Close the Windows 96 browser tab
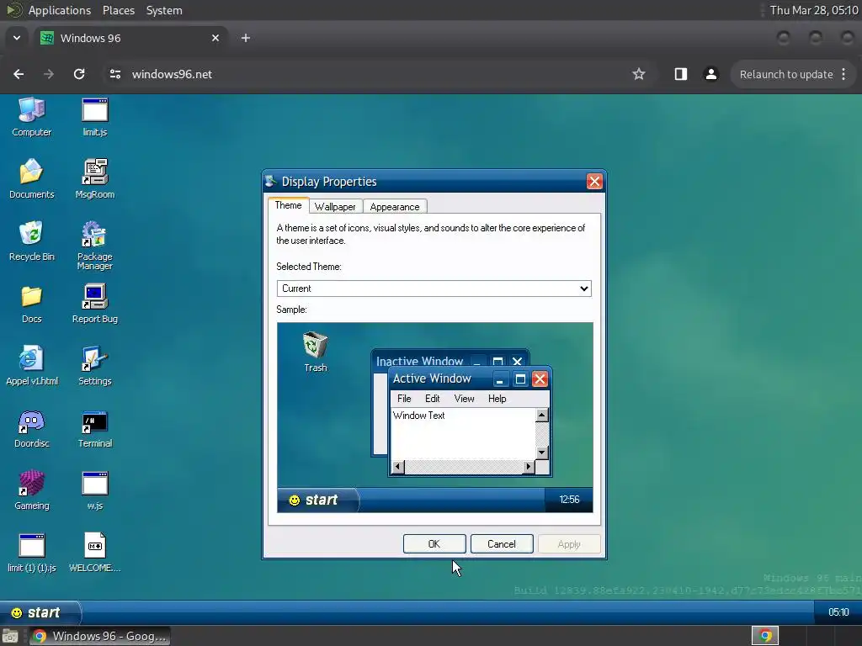The height and width of the screenshot is (646, 862). tap(215, 38)
